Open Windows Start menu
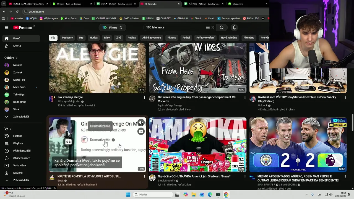 pyautogui.click(x=128, y=195)
